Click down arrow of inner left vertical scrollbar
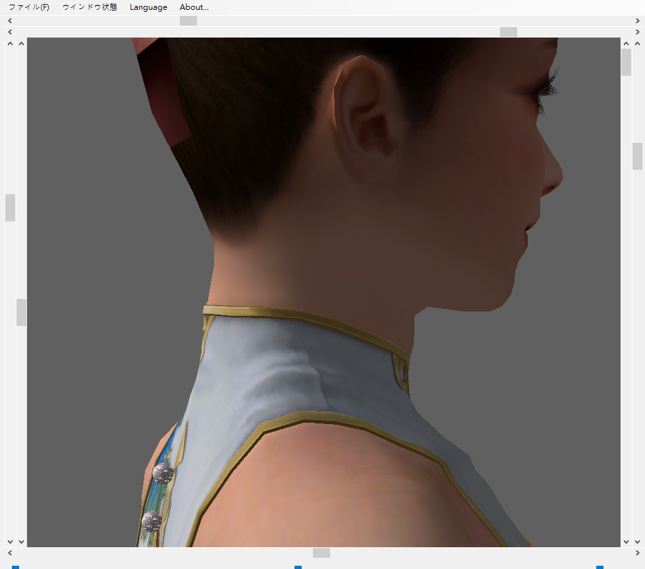This screenshot has height=569, width=645. coord(21,542)
